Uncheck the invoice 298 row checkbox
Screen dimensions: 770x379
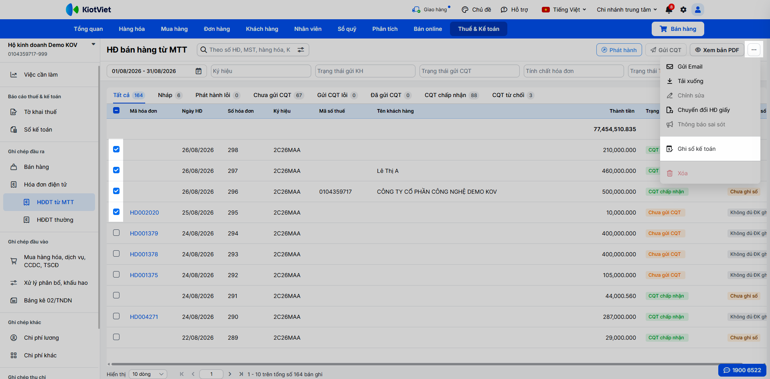[x=116, y=149]
